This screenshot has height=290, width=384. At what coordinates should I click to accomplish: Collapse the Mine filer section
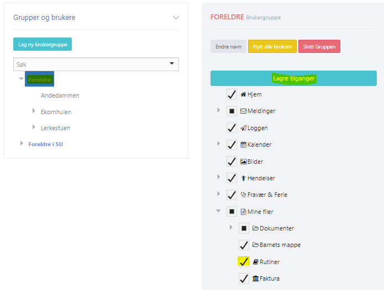pos(218,211)
